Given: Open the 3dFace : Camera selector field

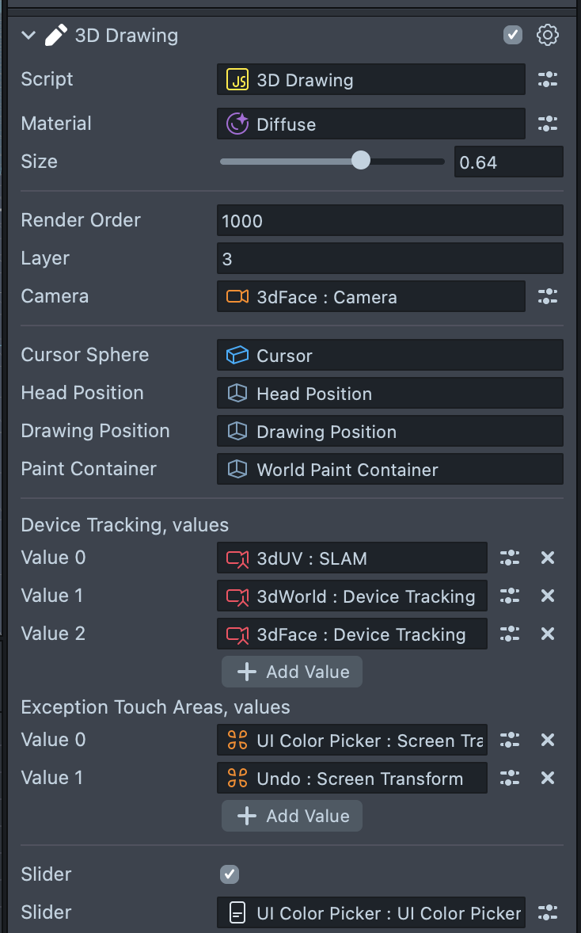Looking at the screenshot, I should 370,296.
